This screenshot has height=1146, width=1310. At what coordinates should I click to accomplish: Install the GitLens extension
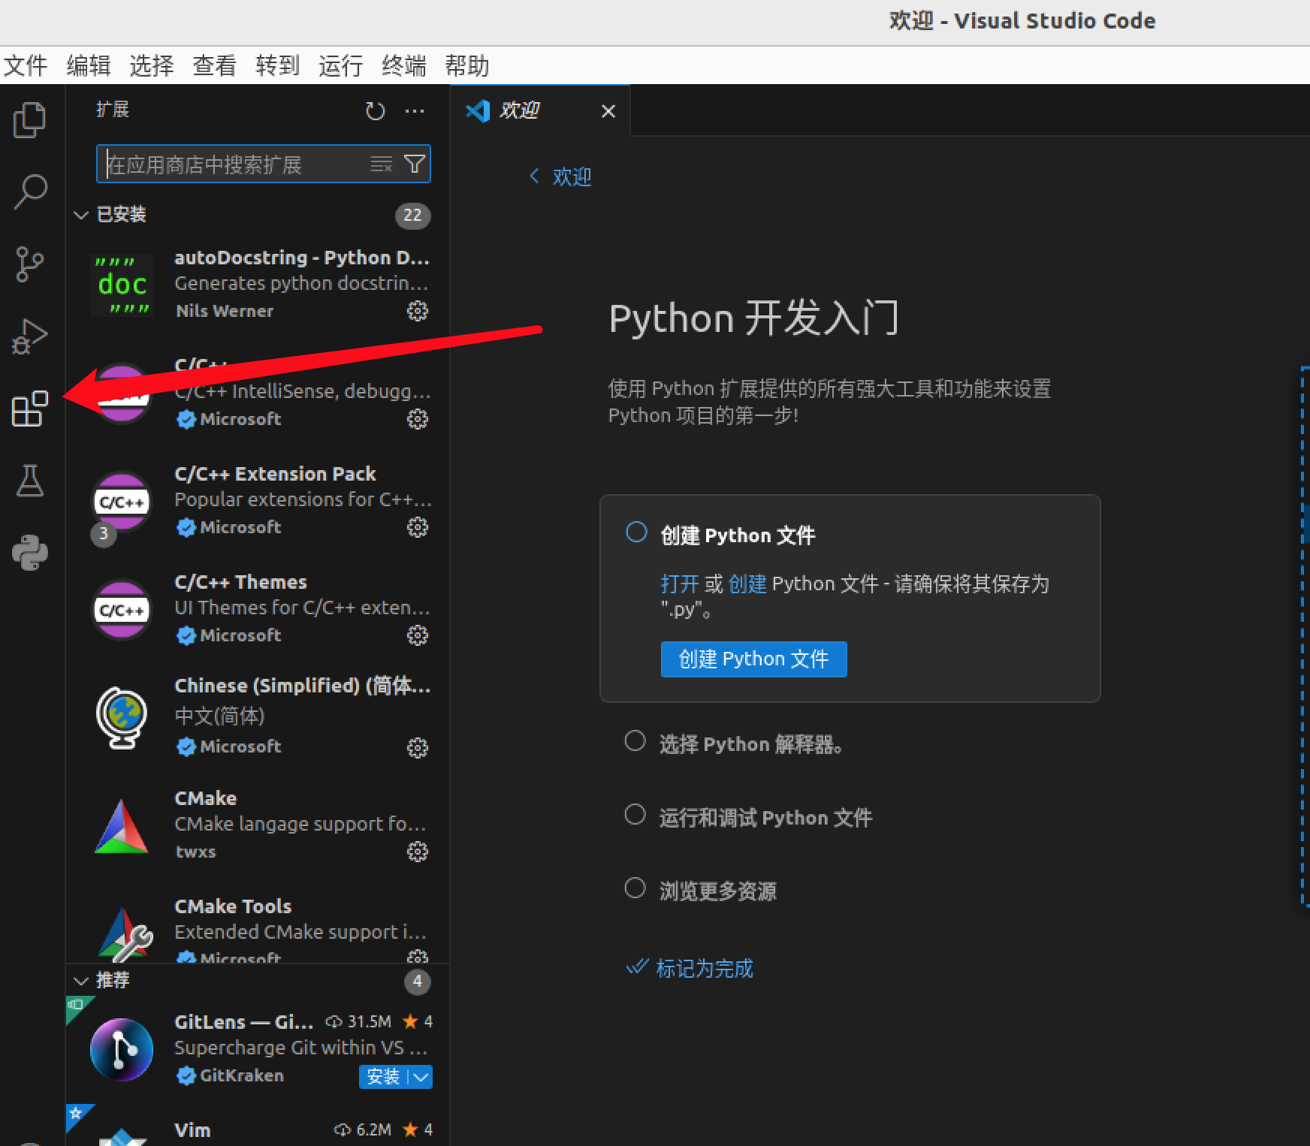(x=383, y=1077)
